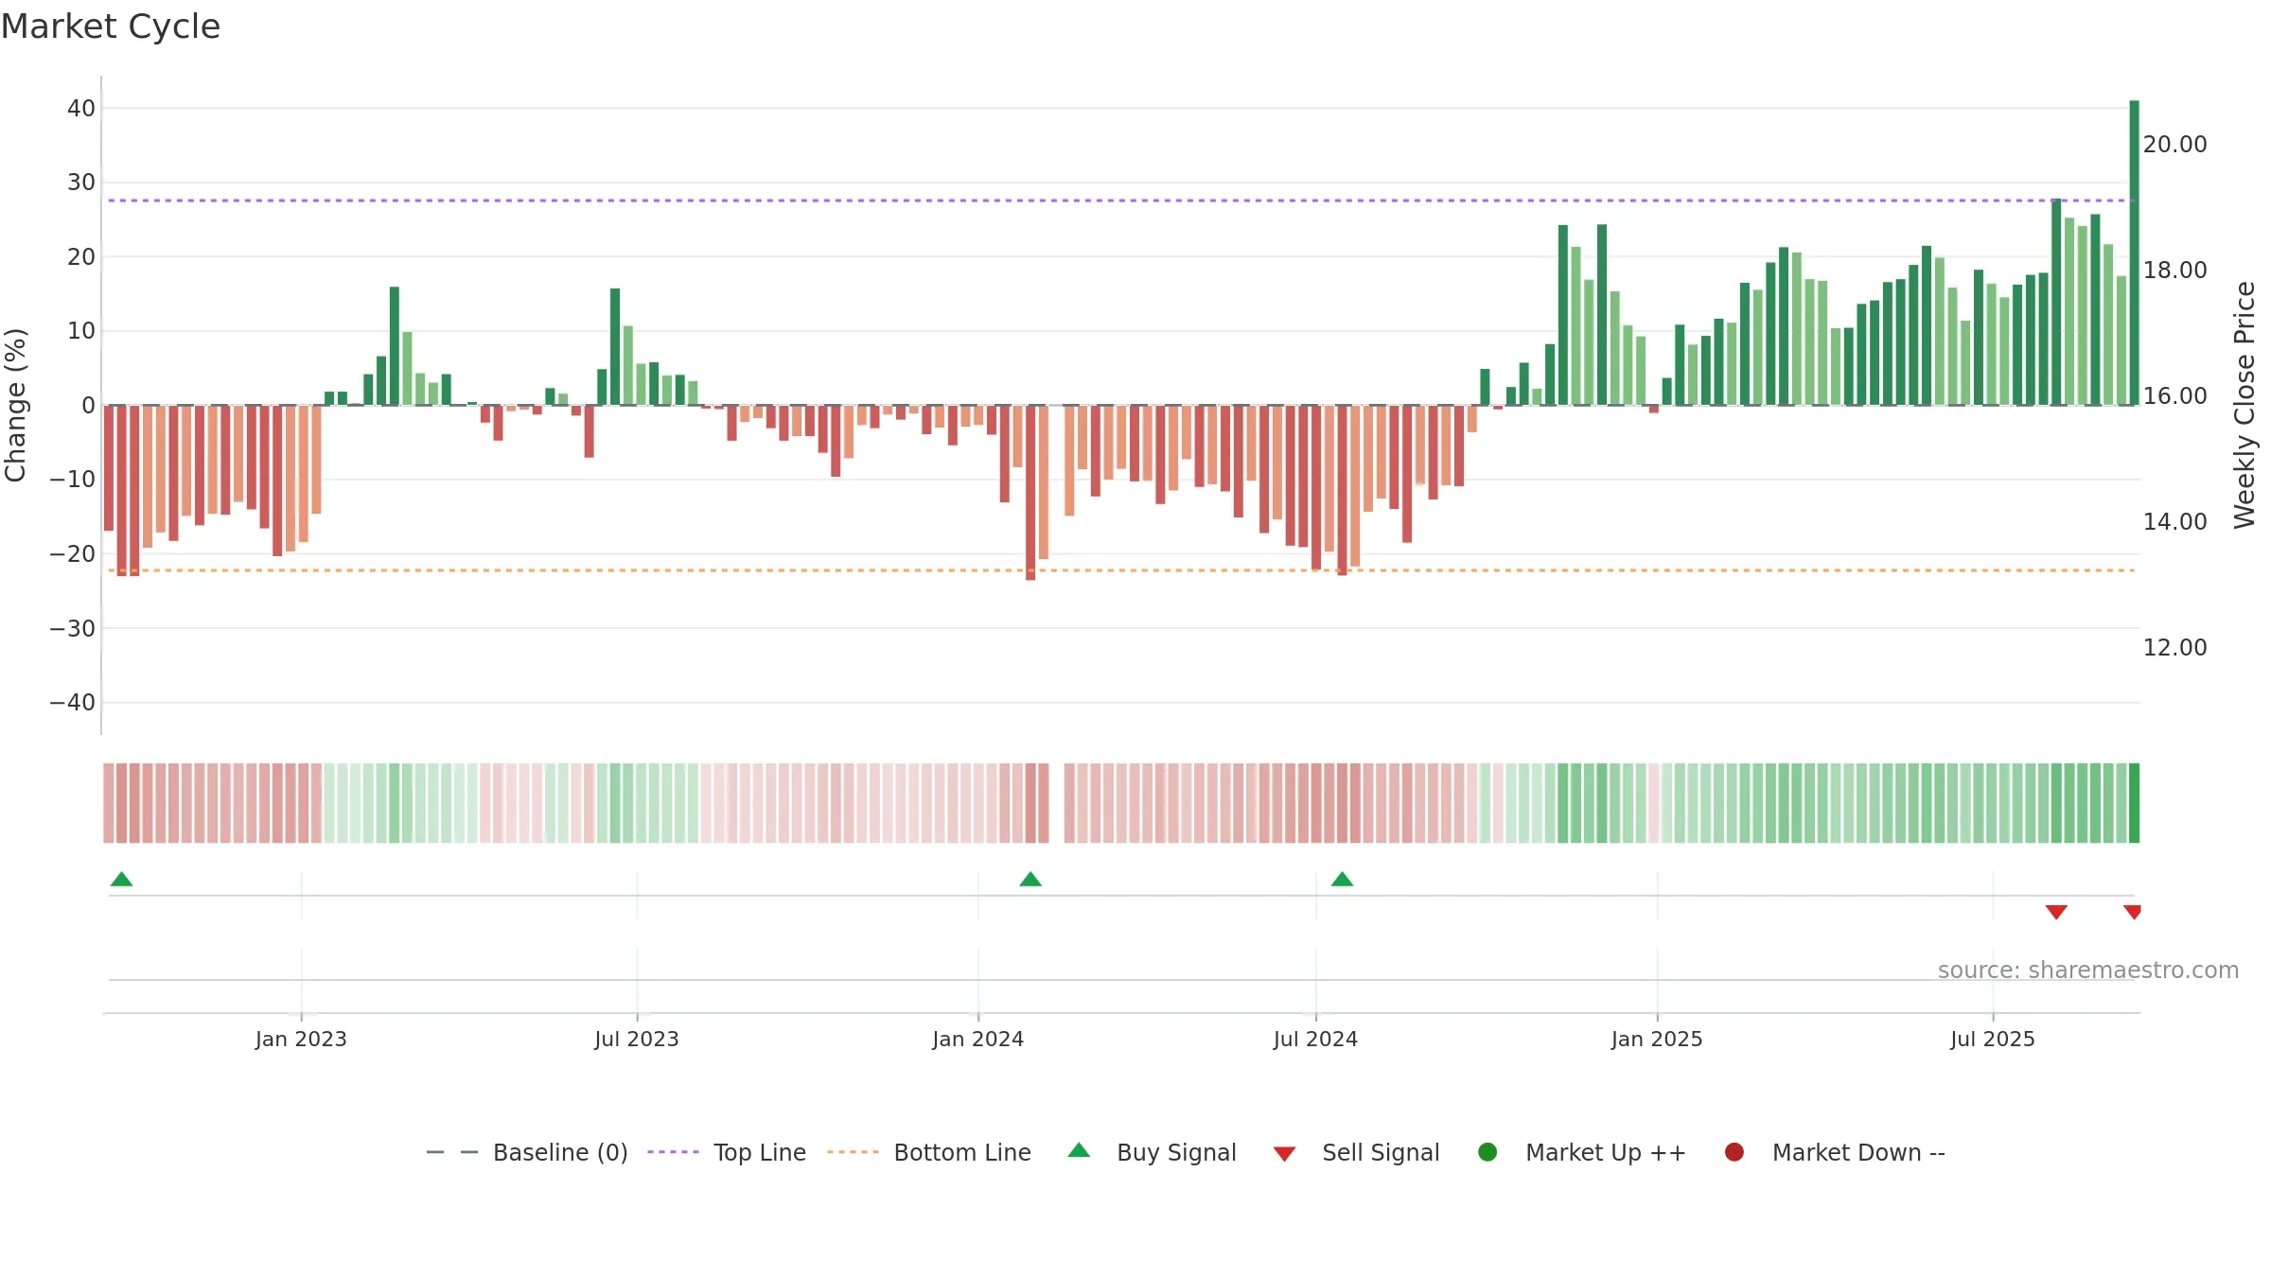The height and width of the screenshot is (1277, 2271).
Task: Toggle the Baseline (0) legend entry
Action: [527, 1152]
